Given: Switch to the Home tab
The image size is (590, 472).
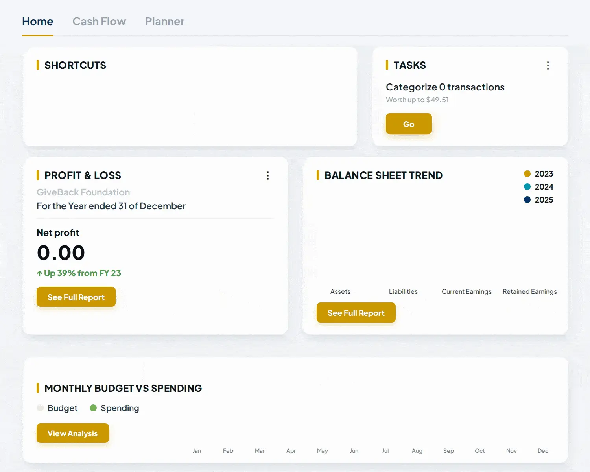Looking at the screenshot, I should 38,22.
